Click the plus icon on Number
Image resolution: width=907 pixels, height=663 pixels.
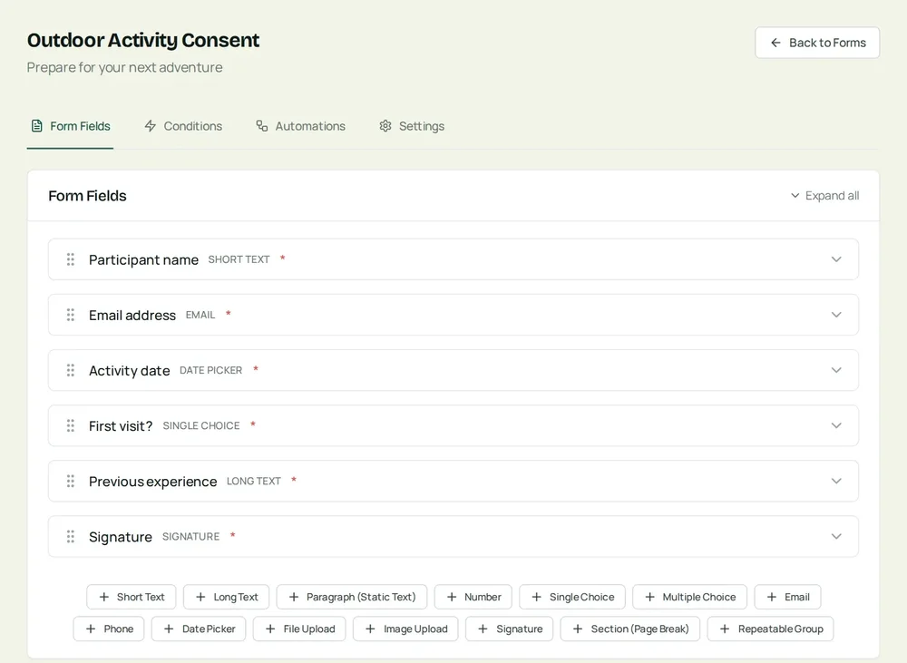point(452,597)
